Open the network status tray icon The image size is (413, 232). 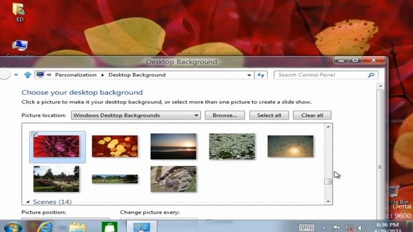point(349,227)
